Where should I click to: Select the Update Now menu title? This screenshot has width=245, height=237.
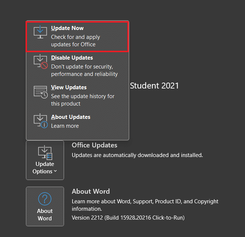tap(67, 28)
